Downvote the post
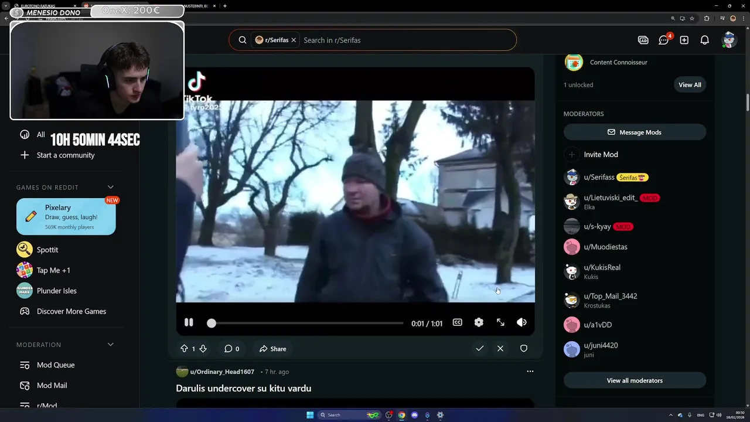The image size is (750, 422). (203, 349)
